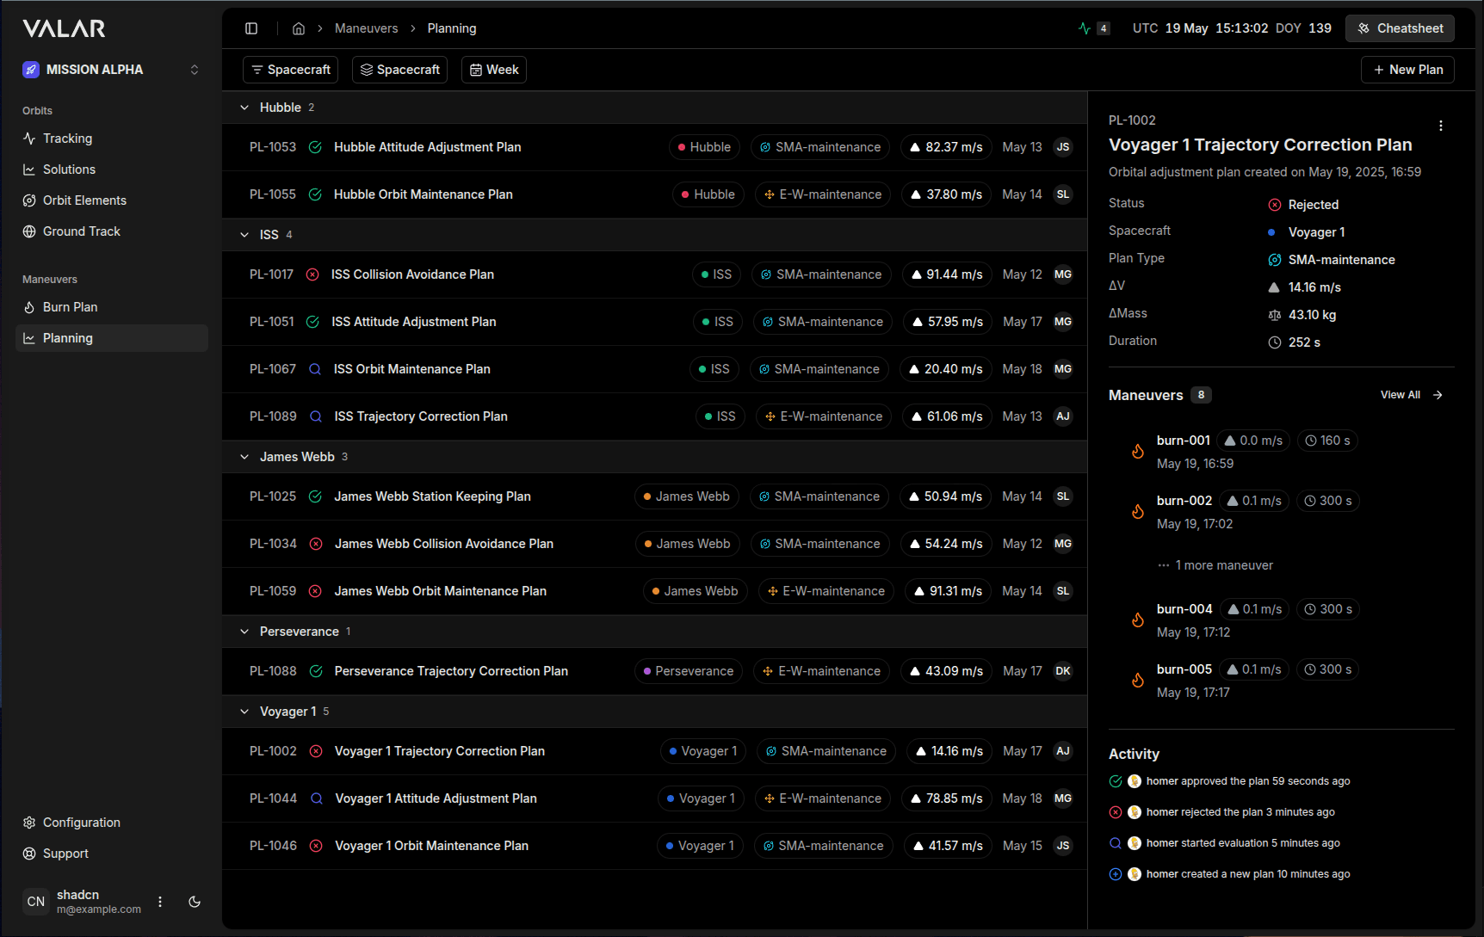Click the flame icon next to burn-001
This screenshot has width=1484, height=937.
[x=1138, y=450]
